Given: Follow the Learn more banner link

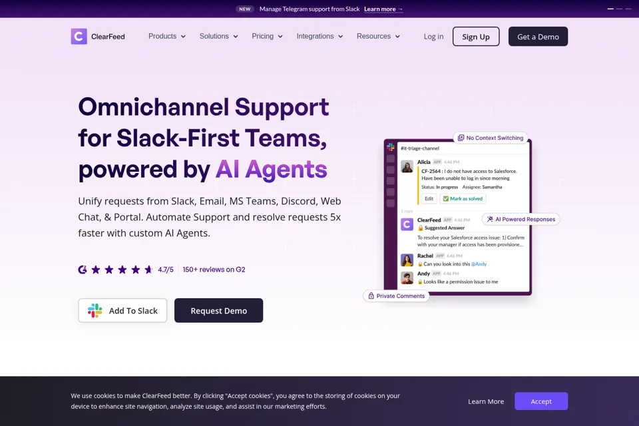Looking at the screenshot, I should [x=383, y=9].
